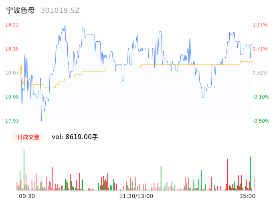Click the 0.71% percent axis label
This screenshot has width=275, height=210.
(260, 49)
